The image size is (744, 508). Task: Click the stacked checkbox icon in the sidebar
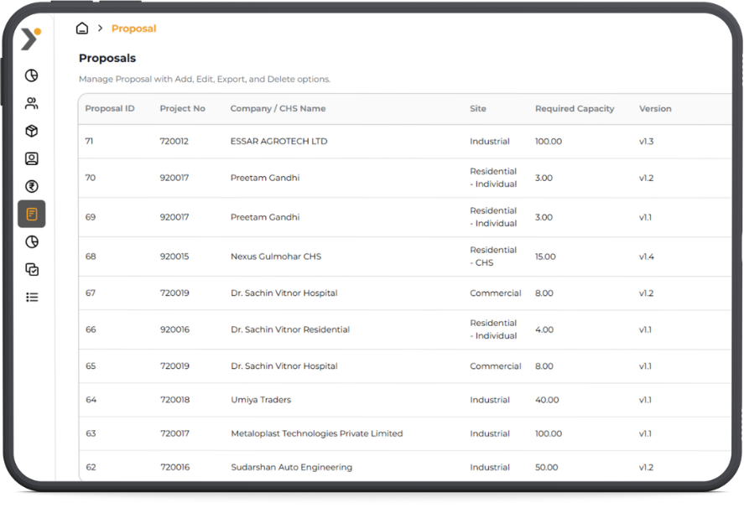click(x=32, y=269)
